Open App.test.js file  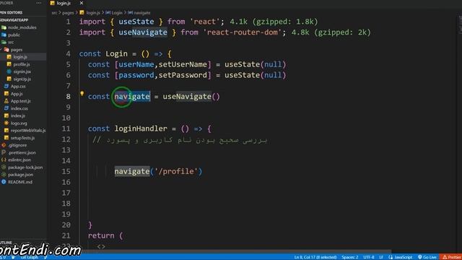tap(21, 101)
